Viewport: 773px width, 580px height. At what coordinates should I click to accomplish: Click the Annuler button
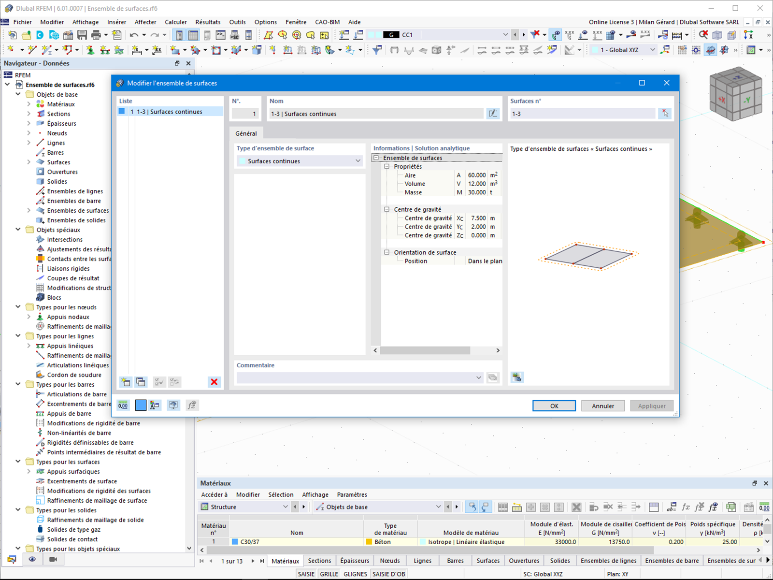point(603,406)
